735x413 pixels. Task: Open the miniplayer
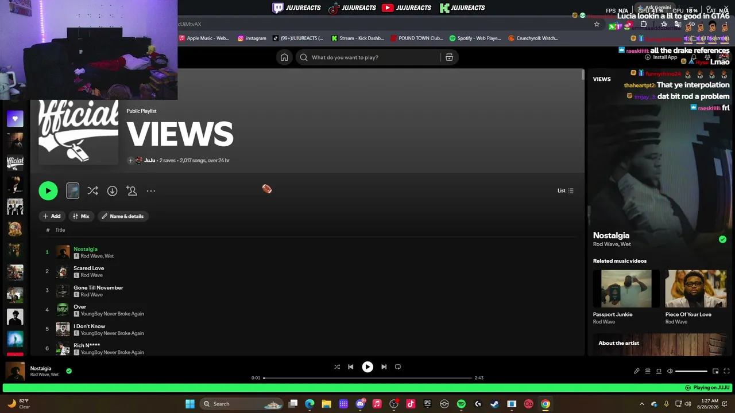pyautogui.click(x=715, y=371)
